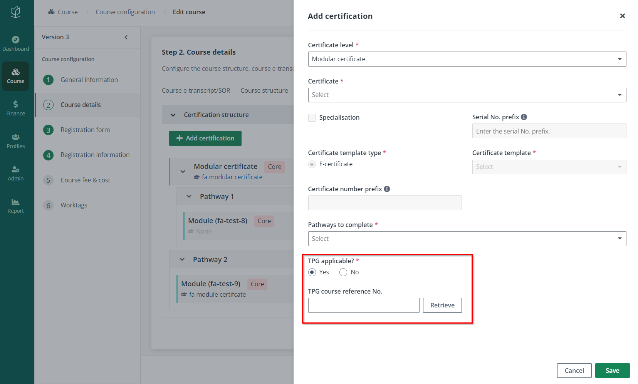
Task: Click the Edit course breadcrumb text
Action: pyautogui.click(x=189, y=12)
